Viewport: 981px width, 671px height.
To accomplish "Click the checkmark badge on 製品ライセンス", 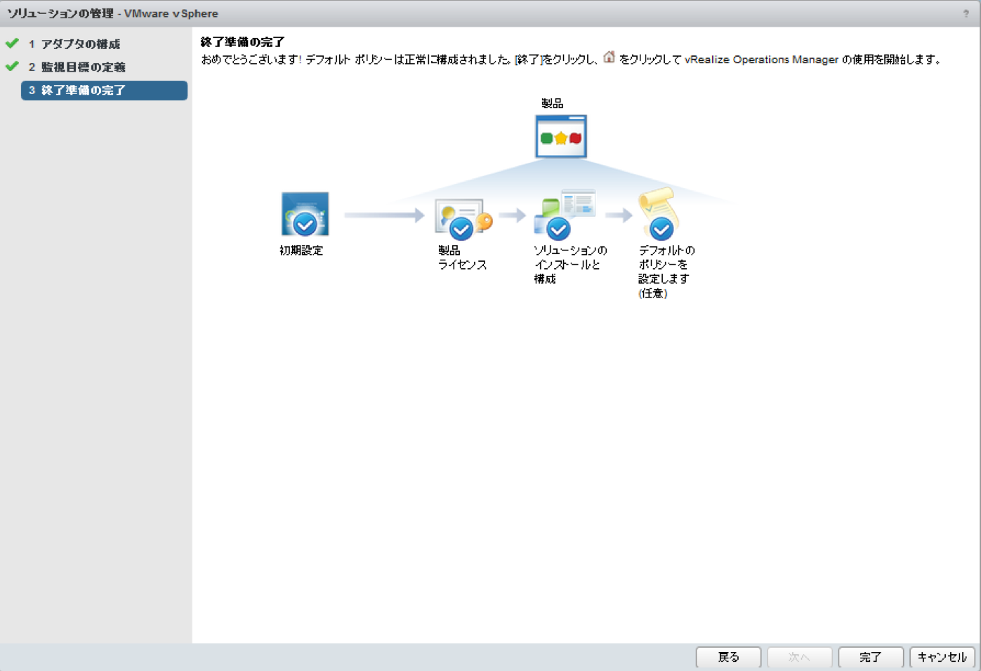I will tap(461, 228).
